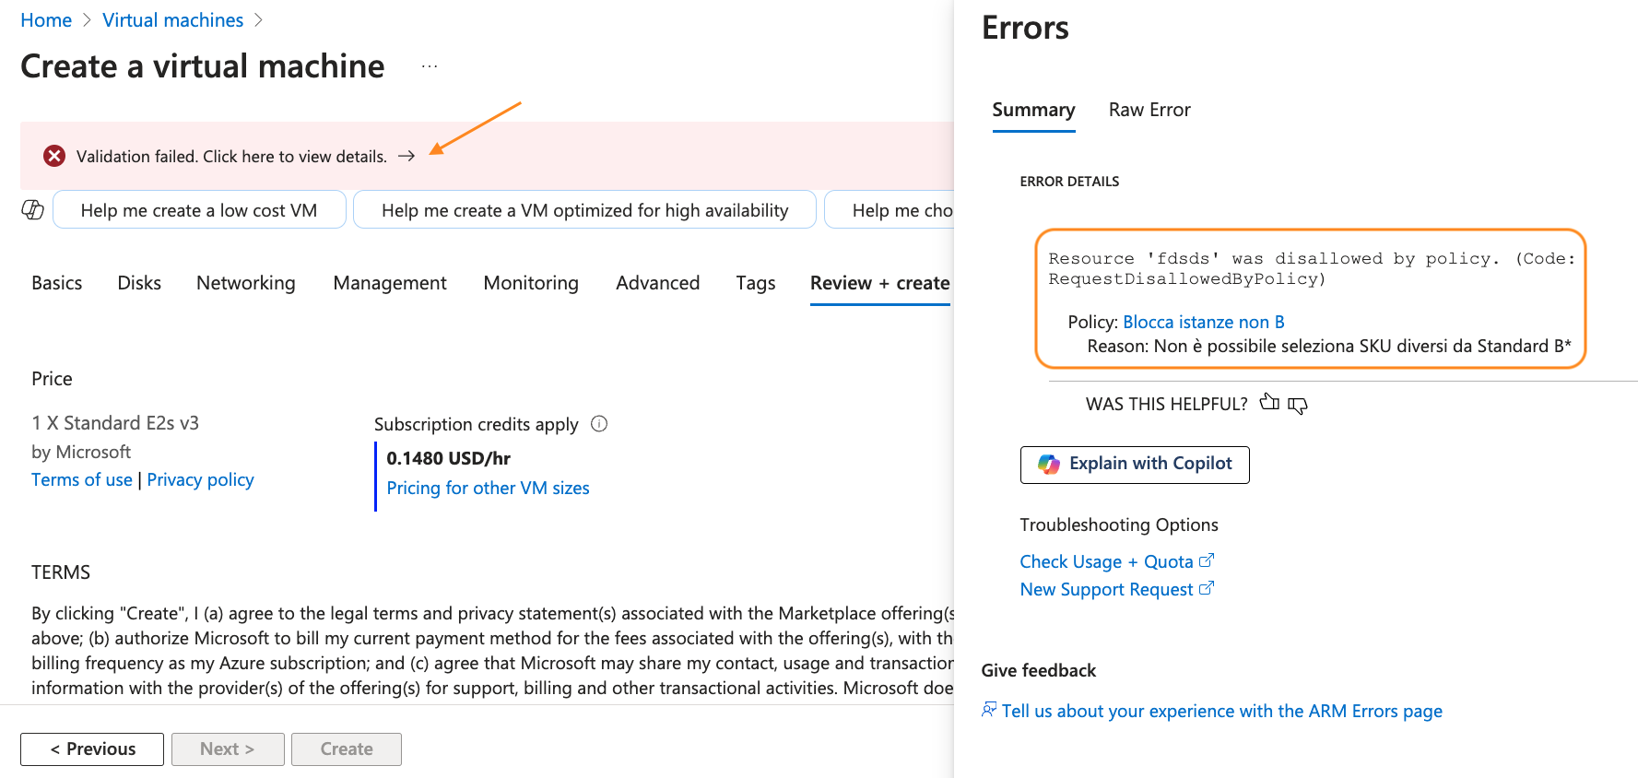Click the info icon next to Subscription credits
The height and width of the screenshot is (778, 1638).
(599, 424)
